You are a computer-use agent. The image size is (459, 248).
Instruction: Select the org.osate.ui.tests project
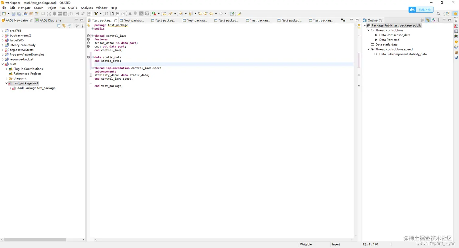pos(22,50)
